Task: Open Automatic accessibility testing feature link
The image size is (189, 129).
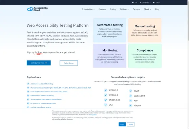Action: coord(42,84)
